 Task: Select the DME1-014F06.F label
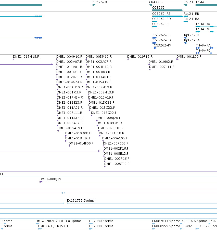coord(81,143)
